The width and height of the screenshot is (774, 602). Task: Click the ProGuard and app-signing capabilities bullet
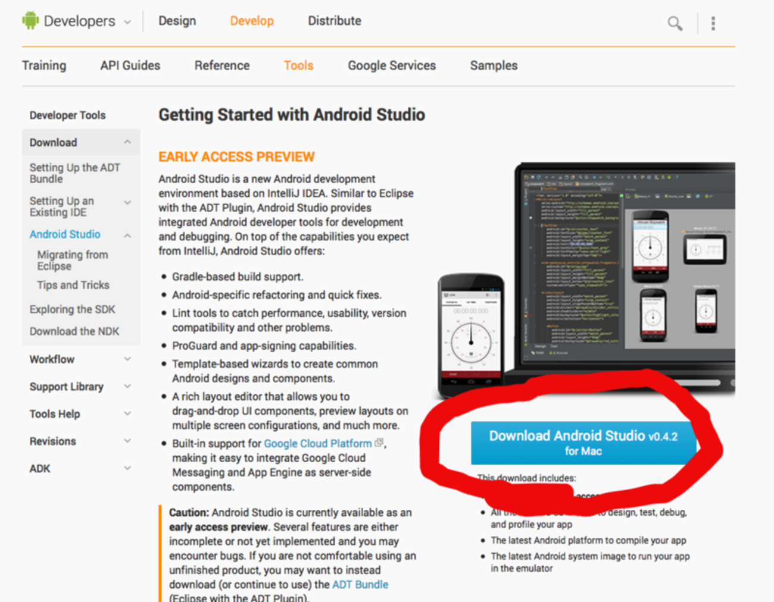tap(264, 346)
